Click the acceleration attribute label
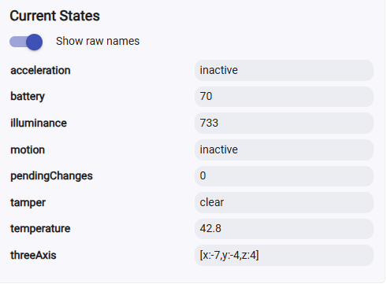 pyautogui.click(x=40, y=70)
